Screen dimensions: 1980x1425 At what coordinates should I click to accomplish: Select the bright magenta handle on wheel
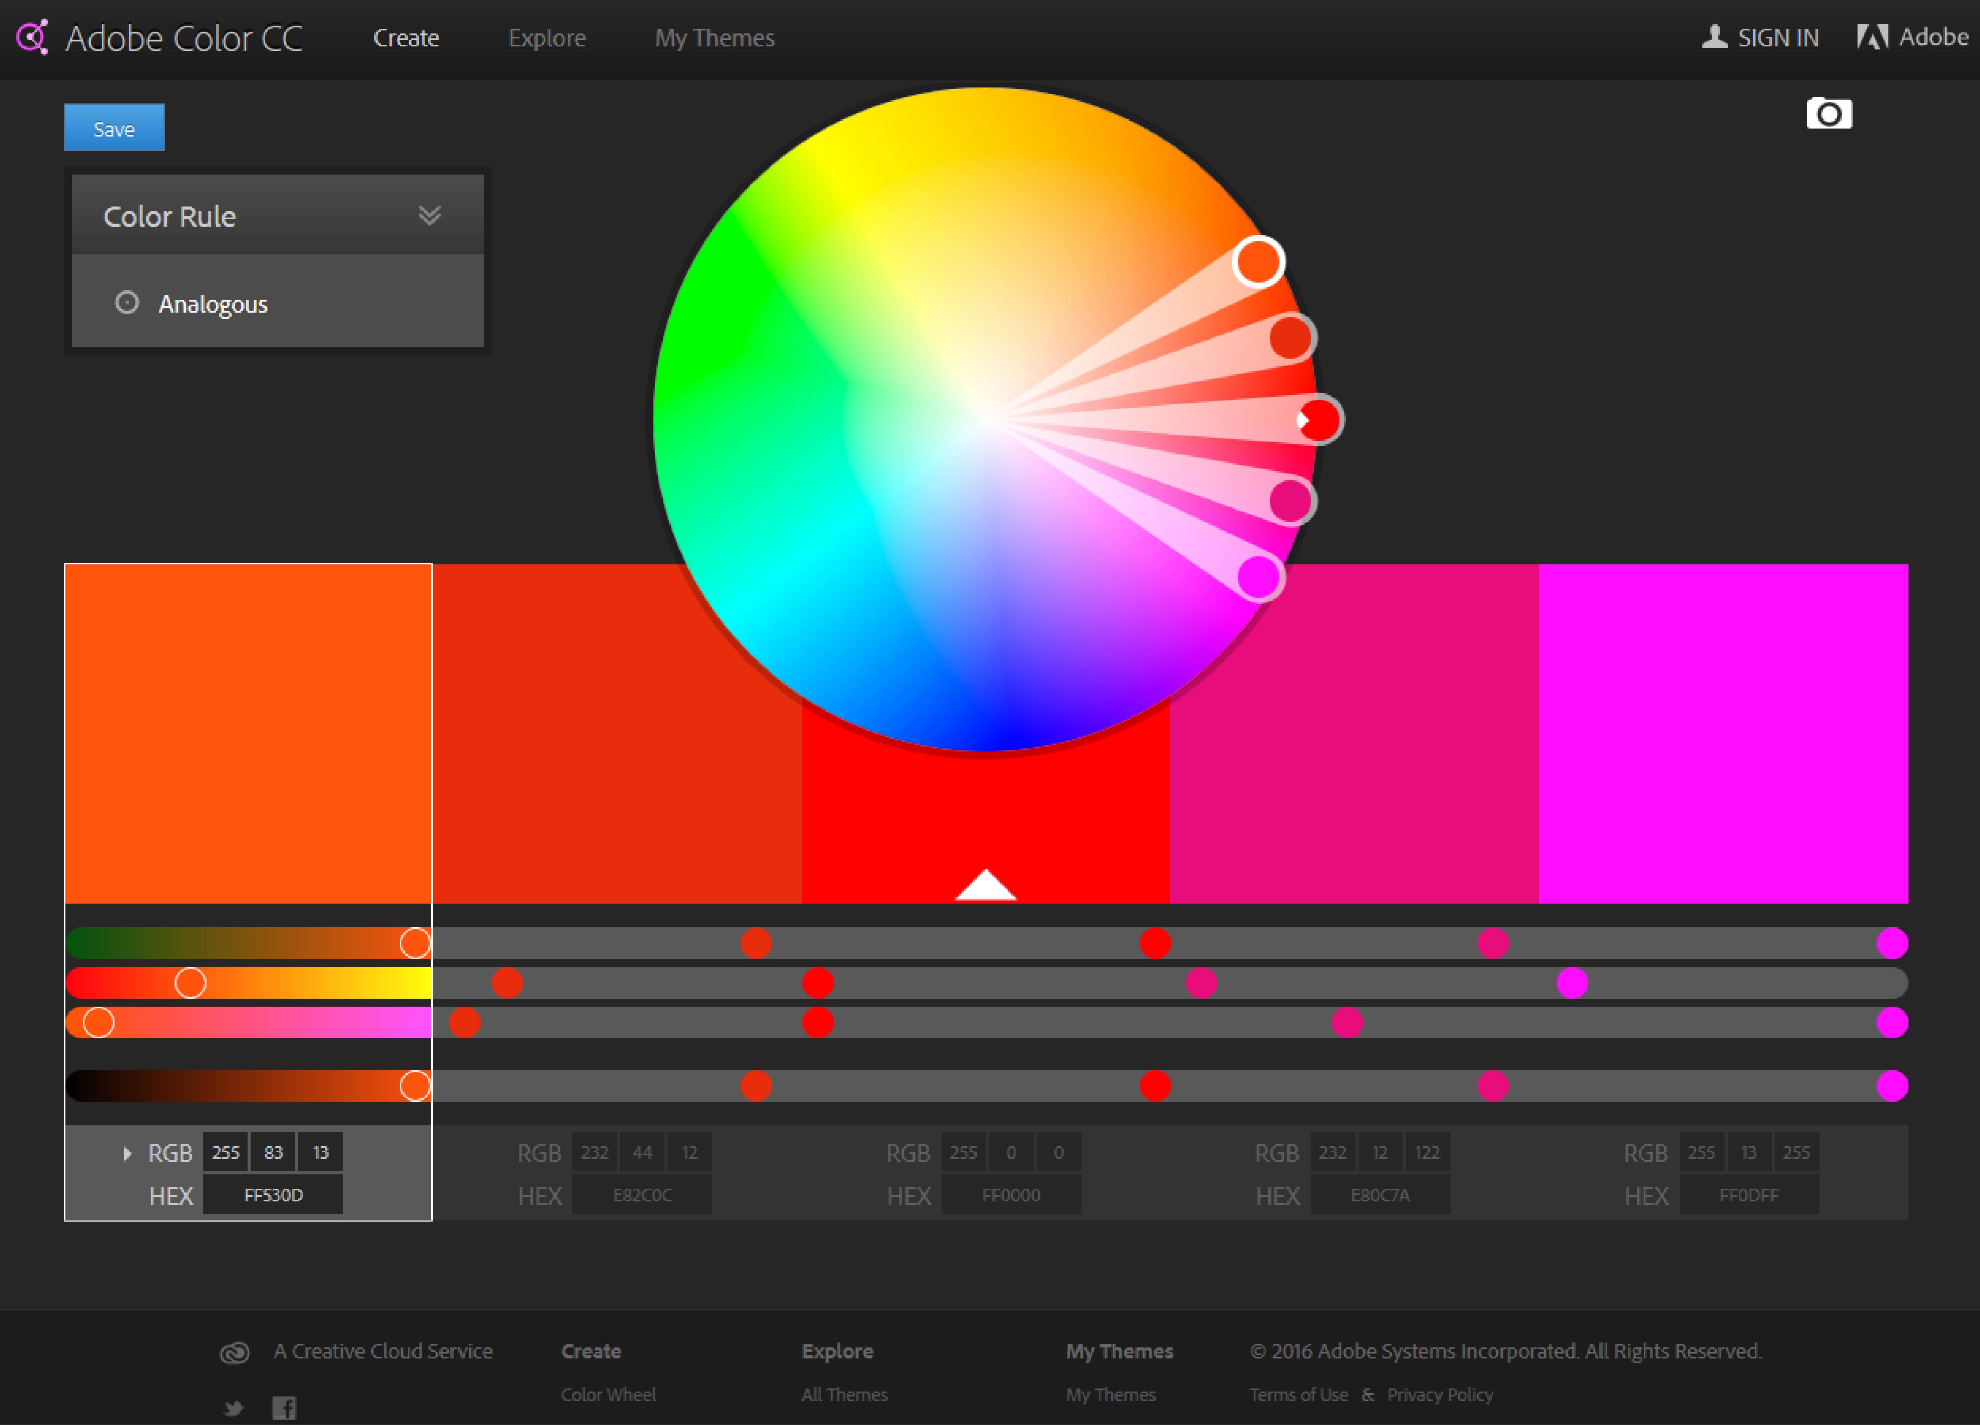coord(1259,577)
